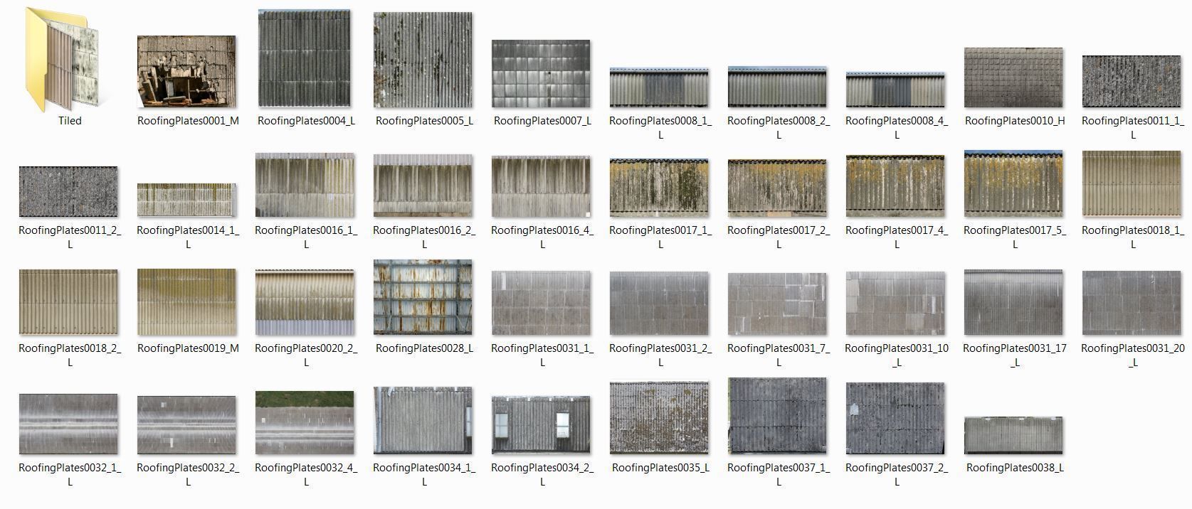The image size is (1192, 509).
Task: Select the RoofingPlates0032_1_L thumbnail
Action: [68, 424]
